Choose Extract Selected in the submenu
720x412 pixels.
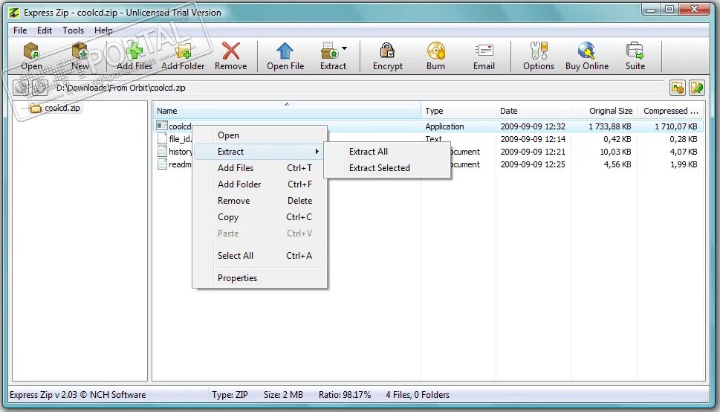pos(379,168)
